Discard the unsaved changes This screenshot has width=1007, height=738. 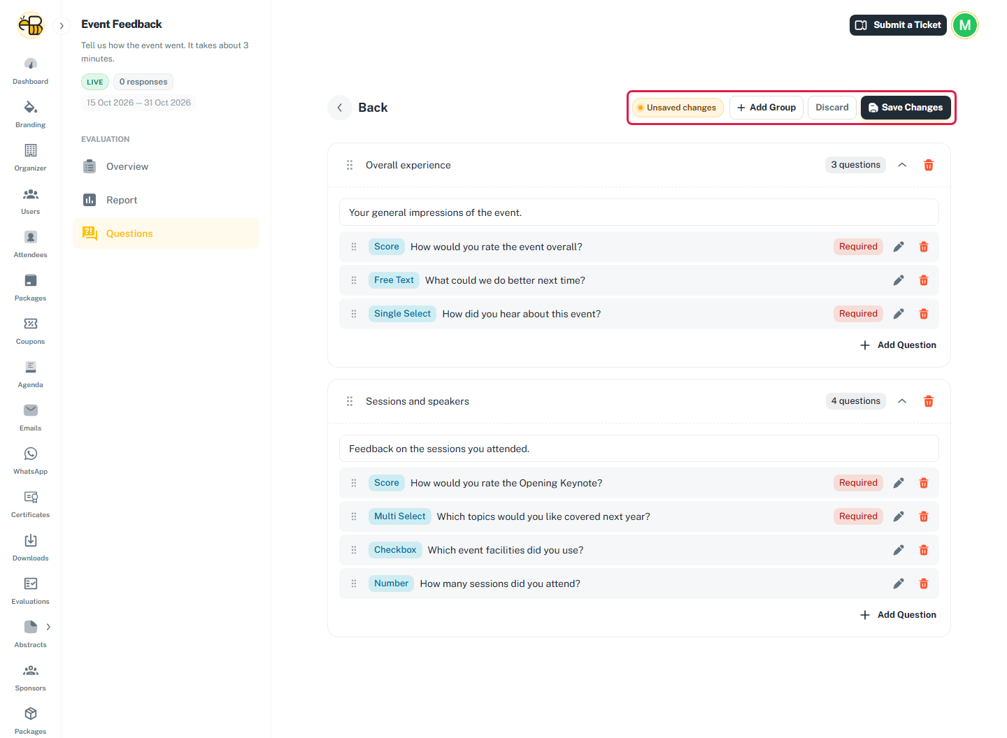pos(832,108)
